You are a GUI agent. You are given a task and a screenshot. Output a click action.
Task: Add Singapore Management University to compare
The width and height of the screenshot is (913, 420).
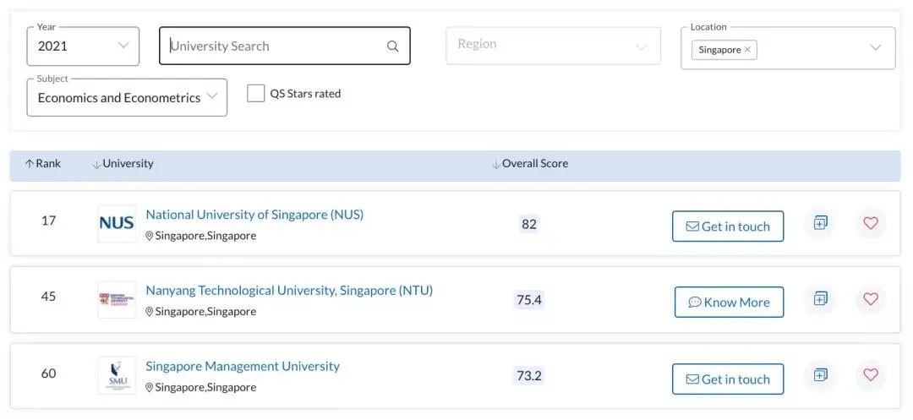820,375
